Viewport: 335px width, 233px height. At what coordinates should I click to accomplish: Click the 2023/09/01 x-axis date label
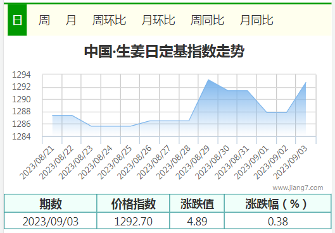[x=251, y=163]
